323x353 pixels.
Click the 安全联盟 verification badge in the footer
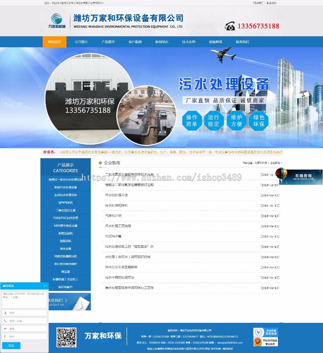point(266,332)
